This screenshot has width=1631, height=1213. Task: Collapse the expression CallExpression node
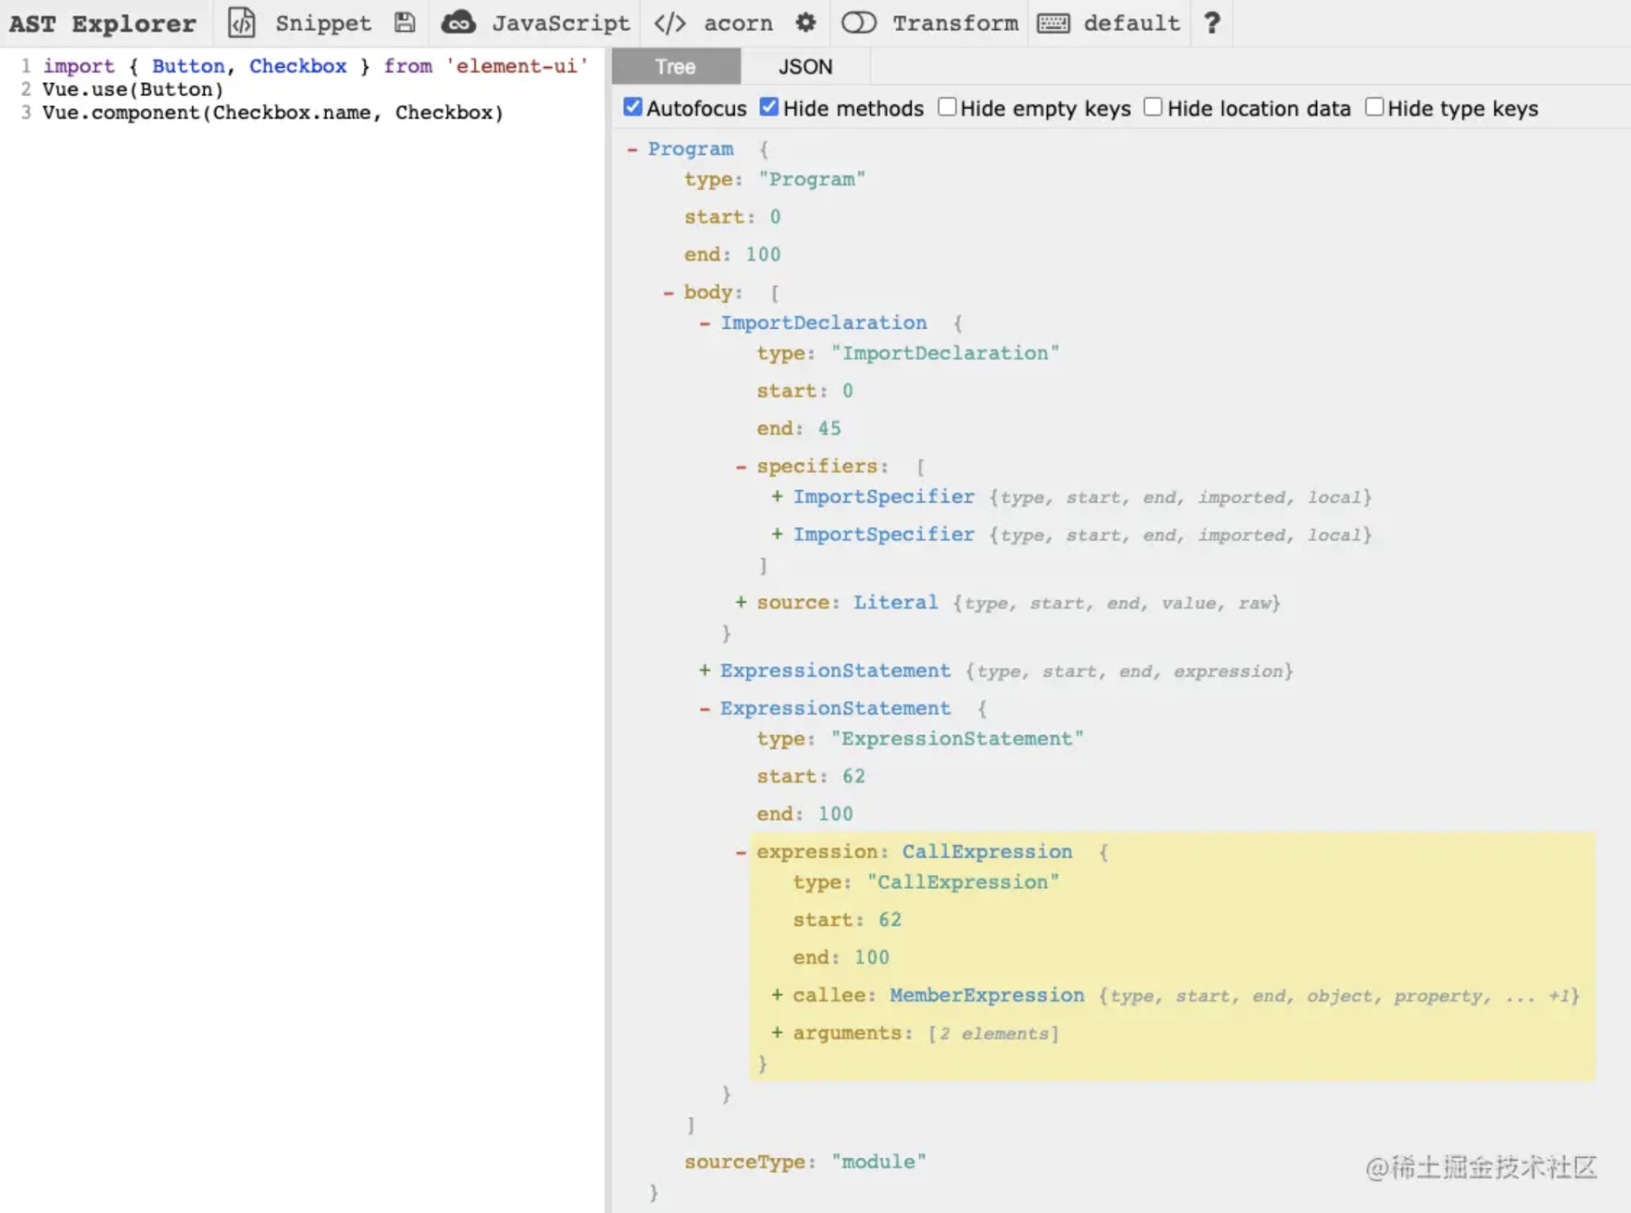[x=741, y=852]
